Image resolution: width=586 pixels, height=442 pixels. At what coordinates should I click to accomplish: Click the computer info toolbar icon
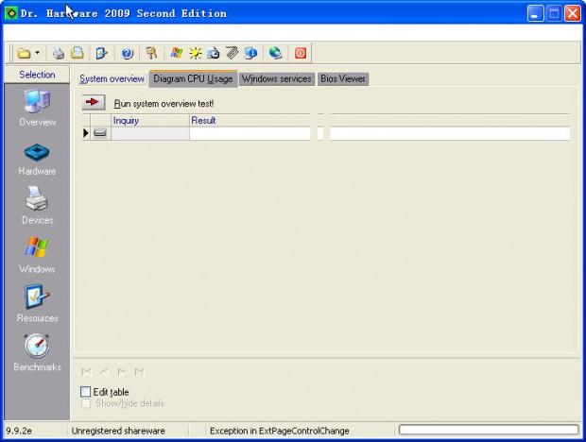click(x=250, y=54)
